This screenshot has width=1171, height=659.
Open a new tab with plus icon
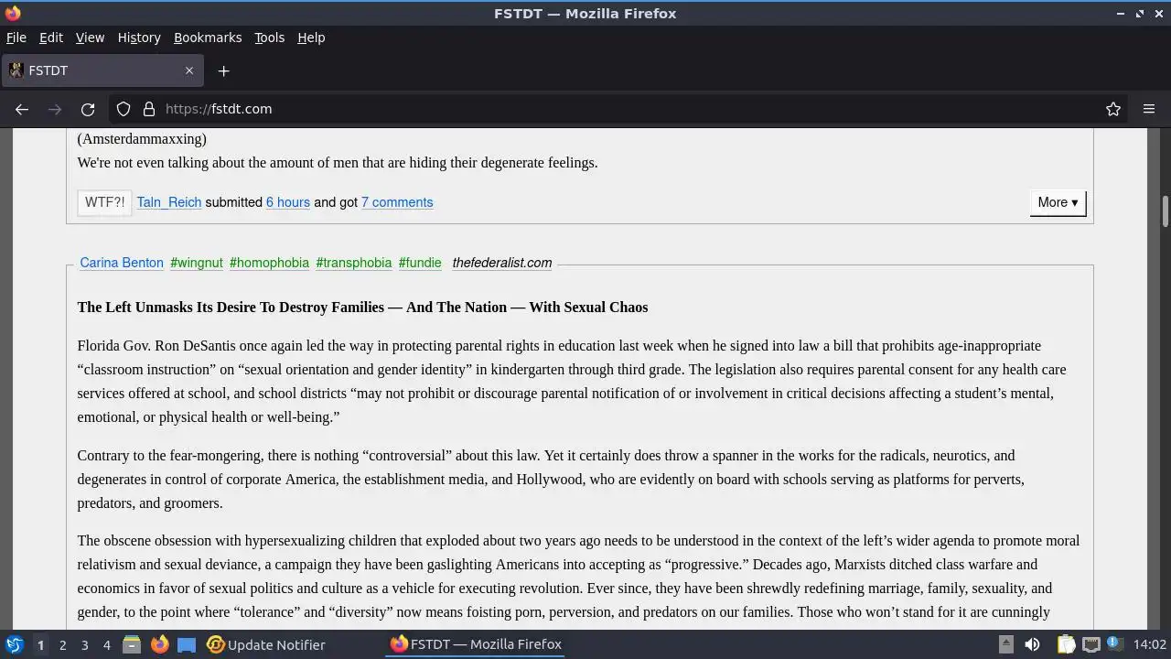click(x=223, y=70)
